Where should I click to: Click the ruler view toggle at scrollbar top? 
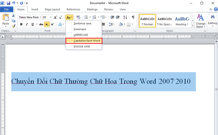(x=216, y=37)
